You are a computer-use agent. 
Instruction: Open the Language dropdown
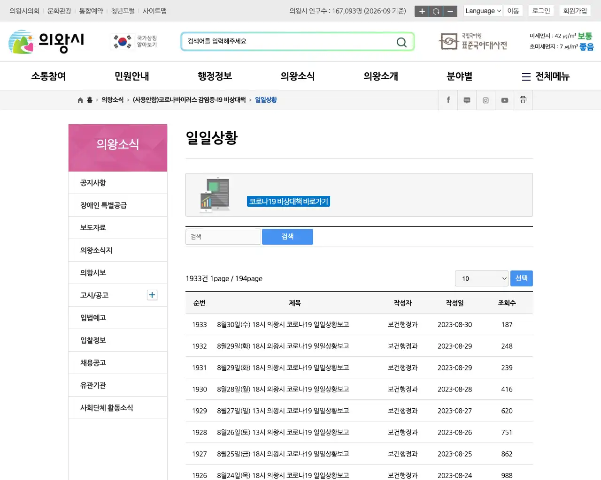click(x=483, y=11)
